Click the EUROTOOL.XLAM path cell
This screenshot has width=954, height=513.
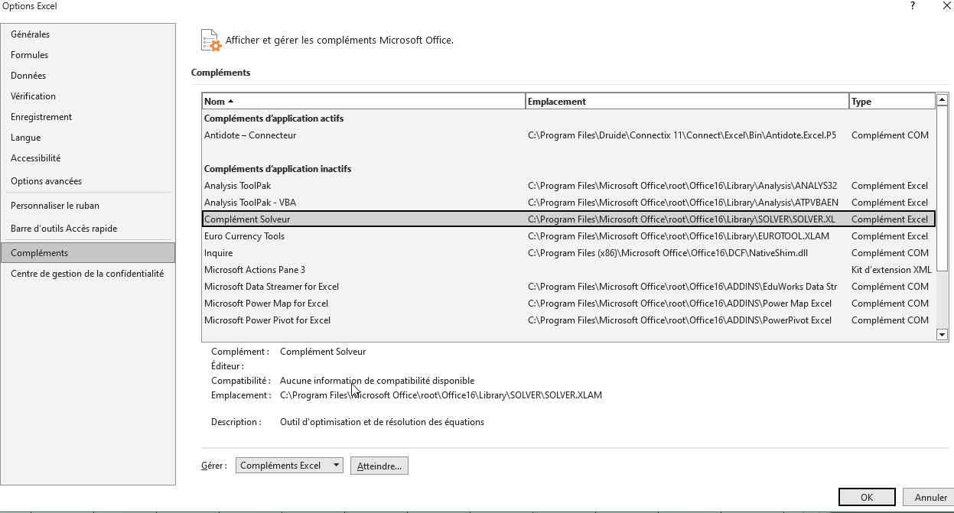[x=679, y=236]
